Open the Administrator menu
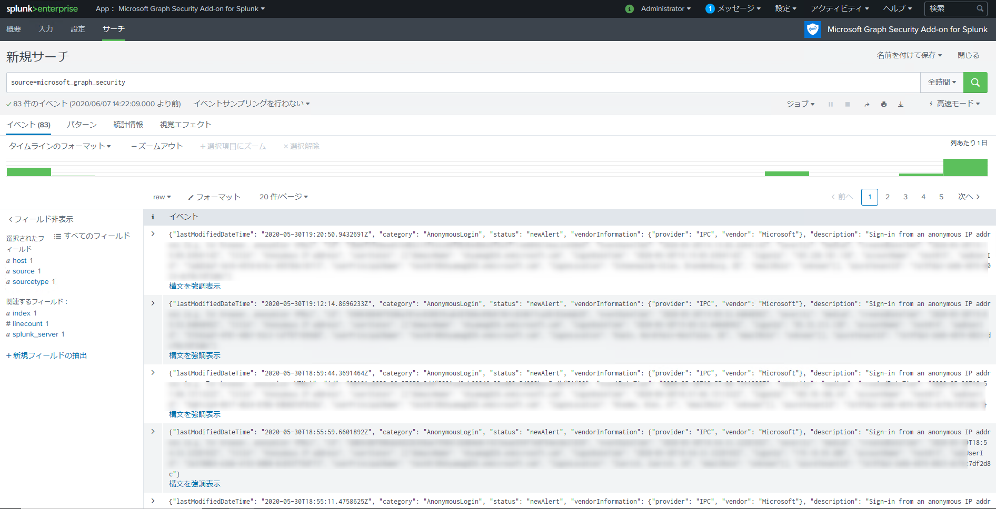This screenshot has height=509, width=996. (x=666, y=9)
